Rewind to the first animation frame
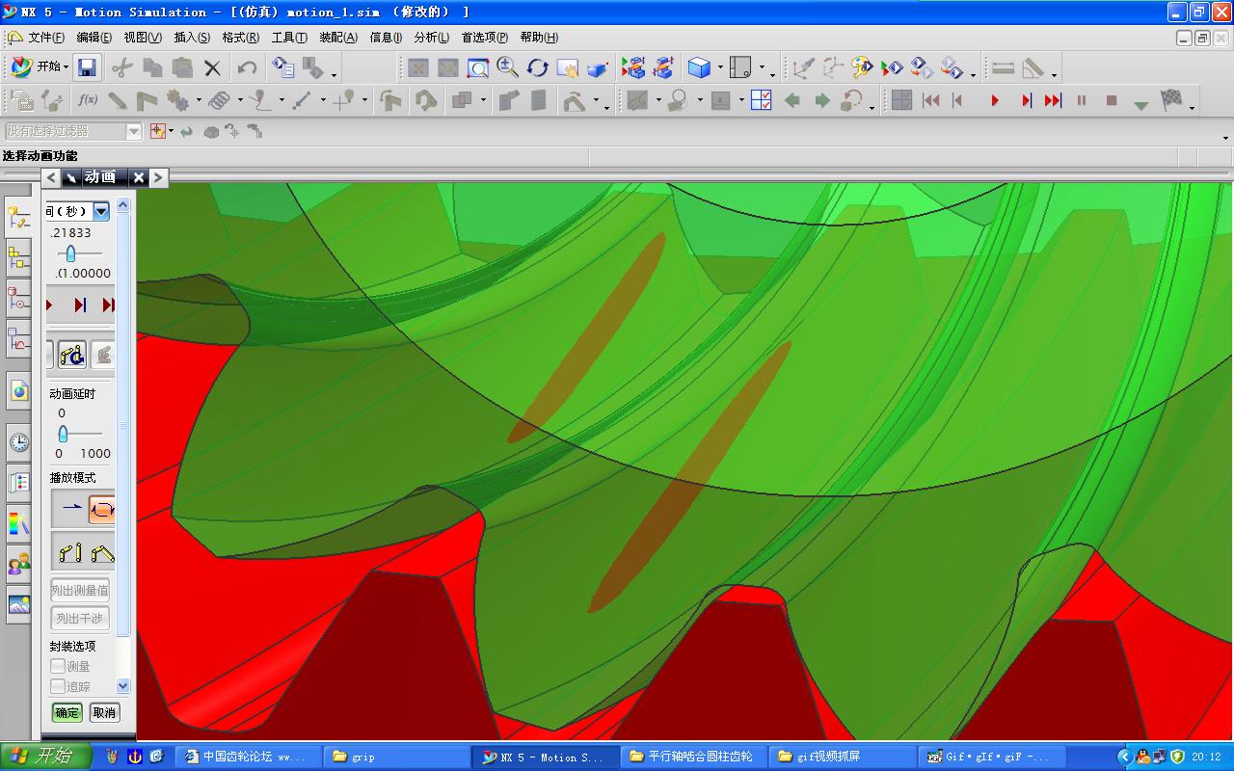This screenshot has height=771, width=1234. coord(930,99)
